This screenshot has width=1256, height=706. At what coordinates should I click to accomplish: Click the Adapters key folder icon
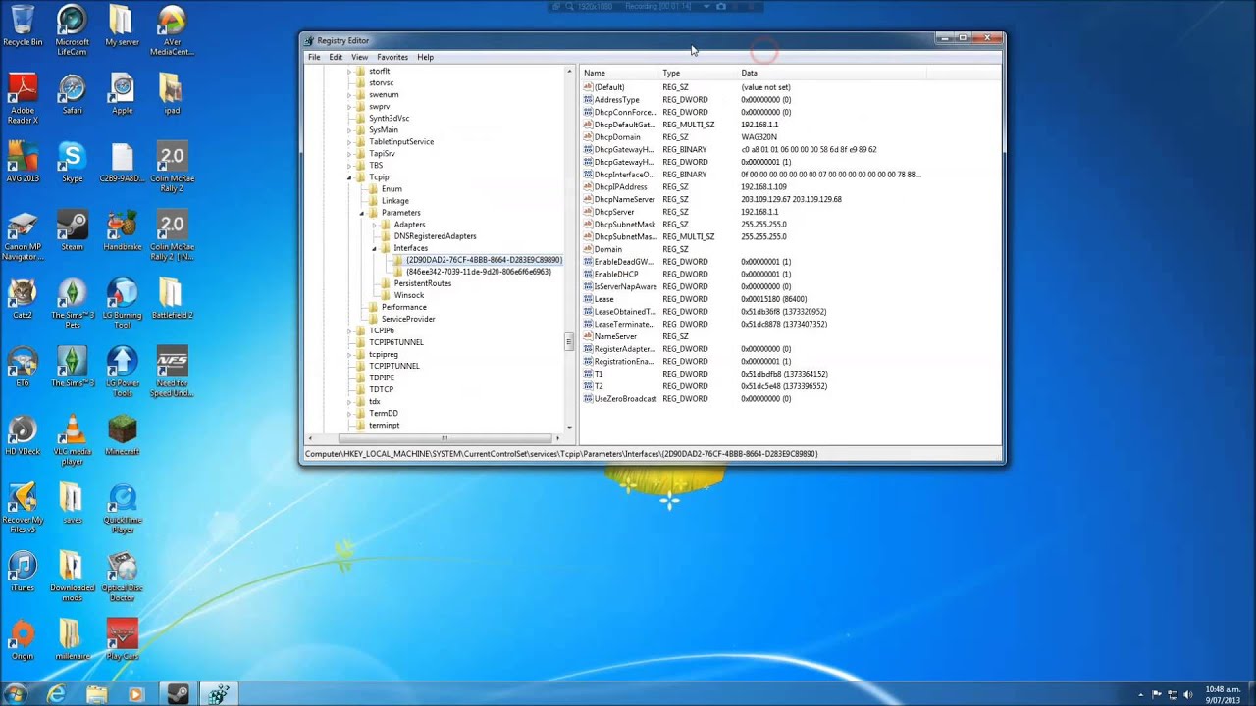[386, 225]
